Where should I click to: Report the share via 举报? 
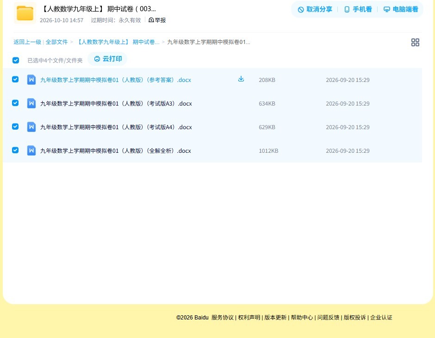[157, 20]
